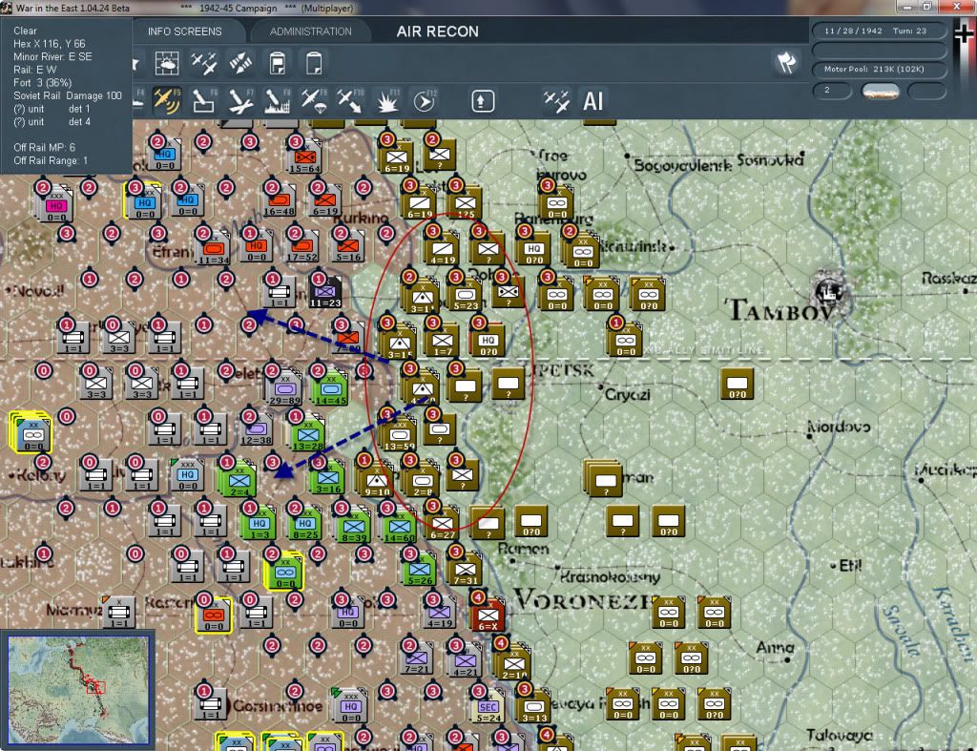This screenshot has width=977, height=751.
Task: Select the purple 29=89 panzer unit
Action: pos(284,389)
